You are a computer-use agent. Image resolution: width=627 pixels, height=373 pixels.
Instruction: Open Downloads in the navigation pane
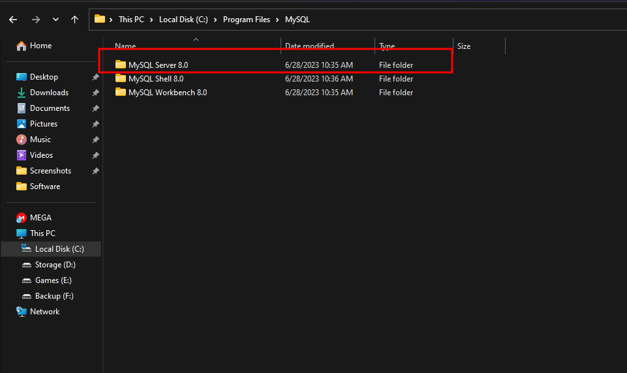pyautogui.click(x=49, y=93)
